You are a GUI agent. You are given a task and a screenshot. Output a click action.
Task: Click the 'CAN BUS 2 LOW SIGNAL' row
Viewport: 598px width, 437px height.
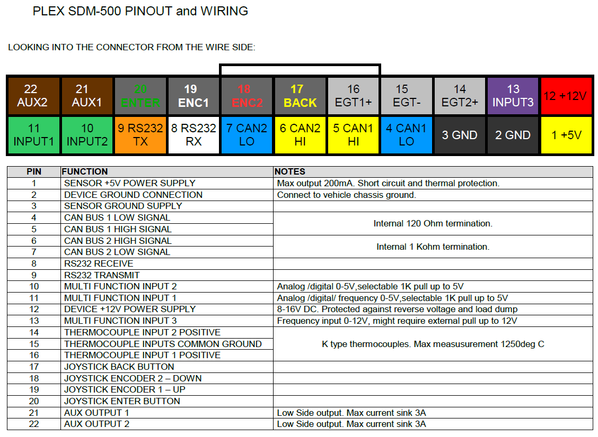tap(140, 252)
